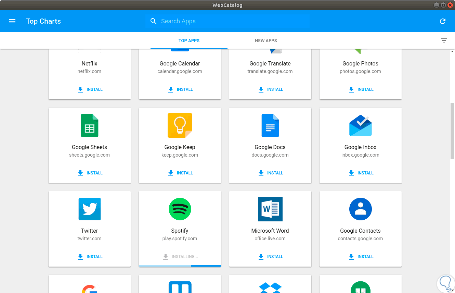The width and height of the screenshot is (455, 293).
Task: Click the calendar.google.com address text
Action: click(180, 71)
